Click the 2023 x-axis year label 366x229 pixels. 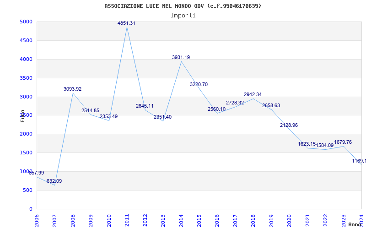(x=344, y=220)
